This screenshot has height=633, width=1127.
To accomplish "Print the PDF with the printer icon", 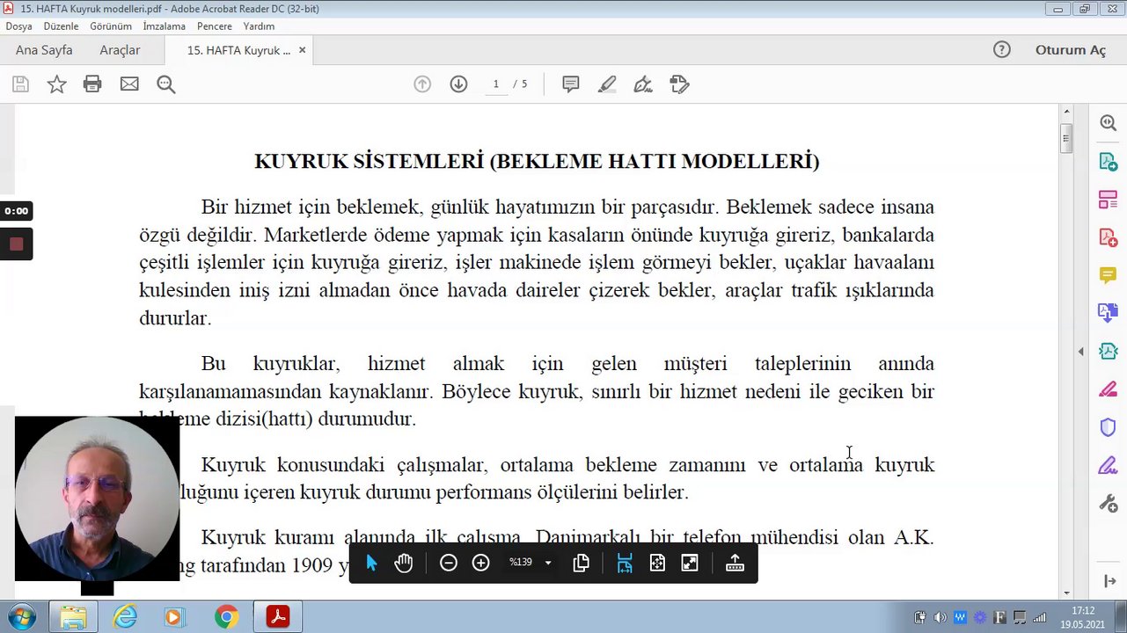I will [92, 84].
